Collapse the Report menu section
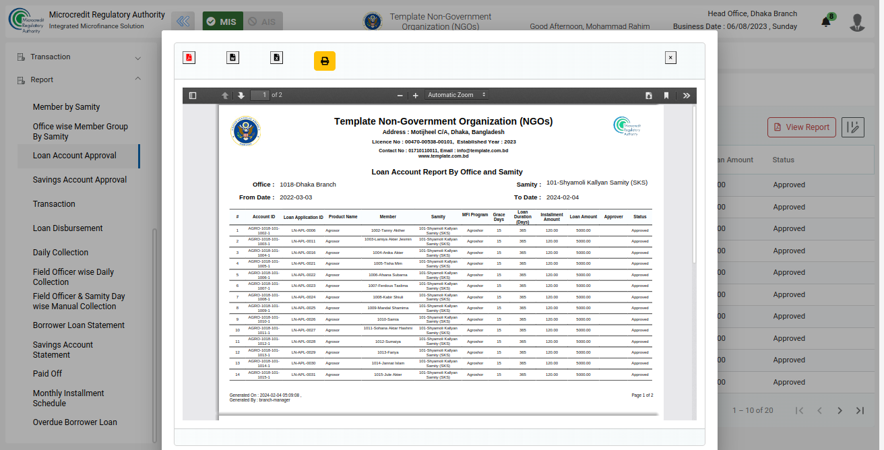Viewport: 884px width, 450px height. tap(79, 79)
